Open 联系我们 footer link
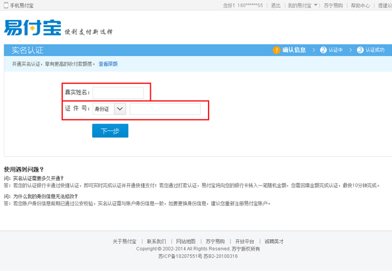The image size is (392, 271). [x=156, y=241]
